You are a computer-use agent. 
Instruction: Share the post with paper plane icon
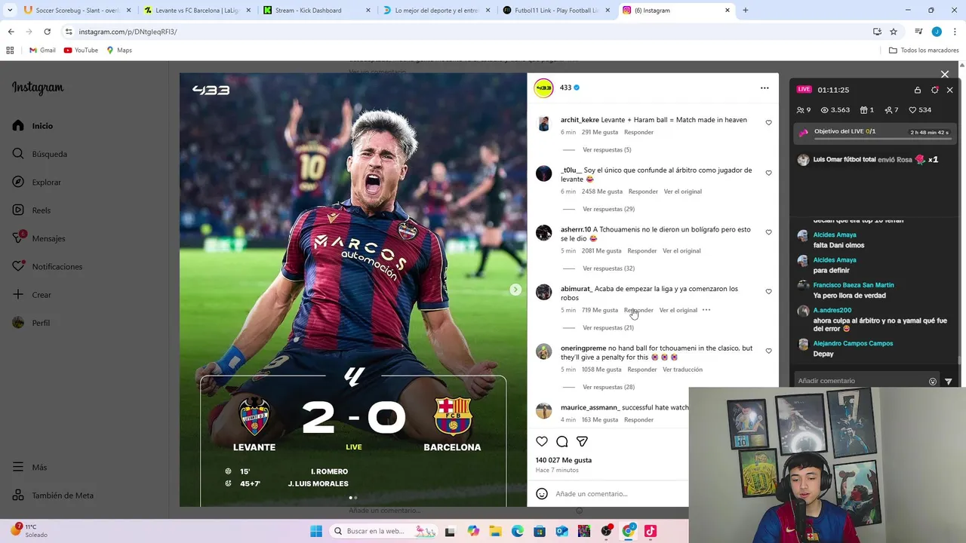point(582,441)
